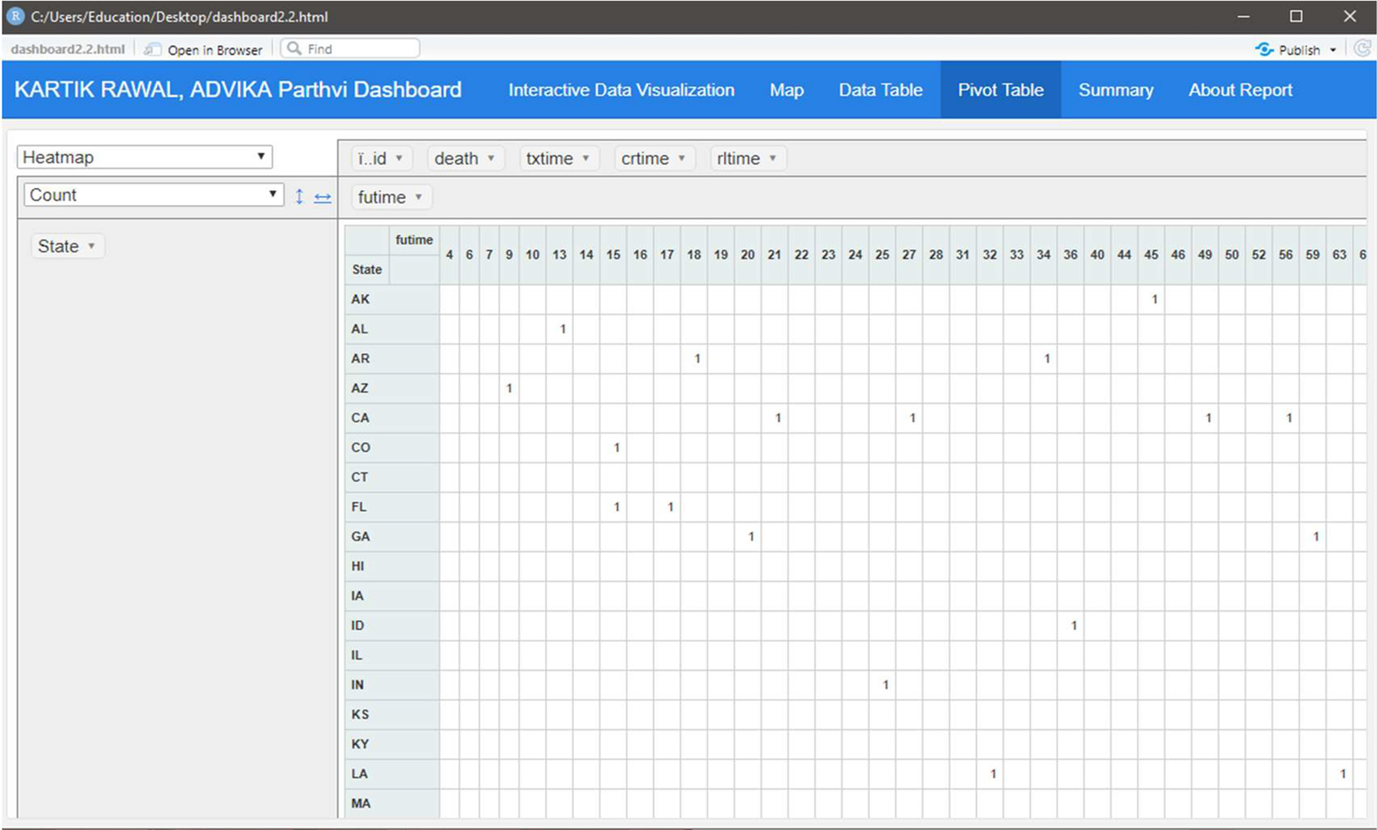The image size is (1377, 830).
Task: Click the count cell in CO row
Action: click(x=614, y=447)
